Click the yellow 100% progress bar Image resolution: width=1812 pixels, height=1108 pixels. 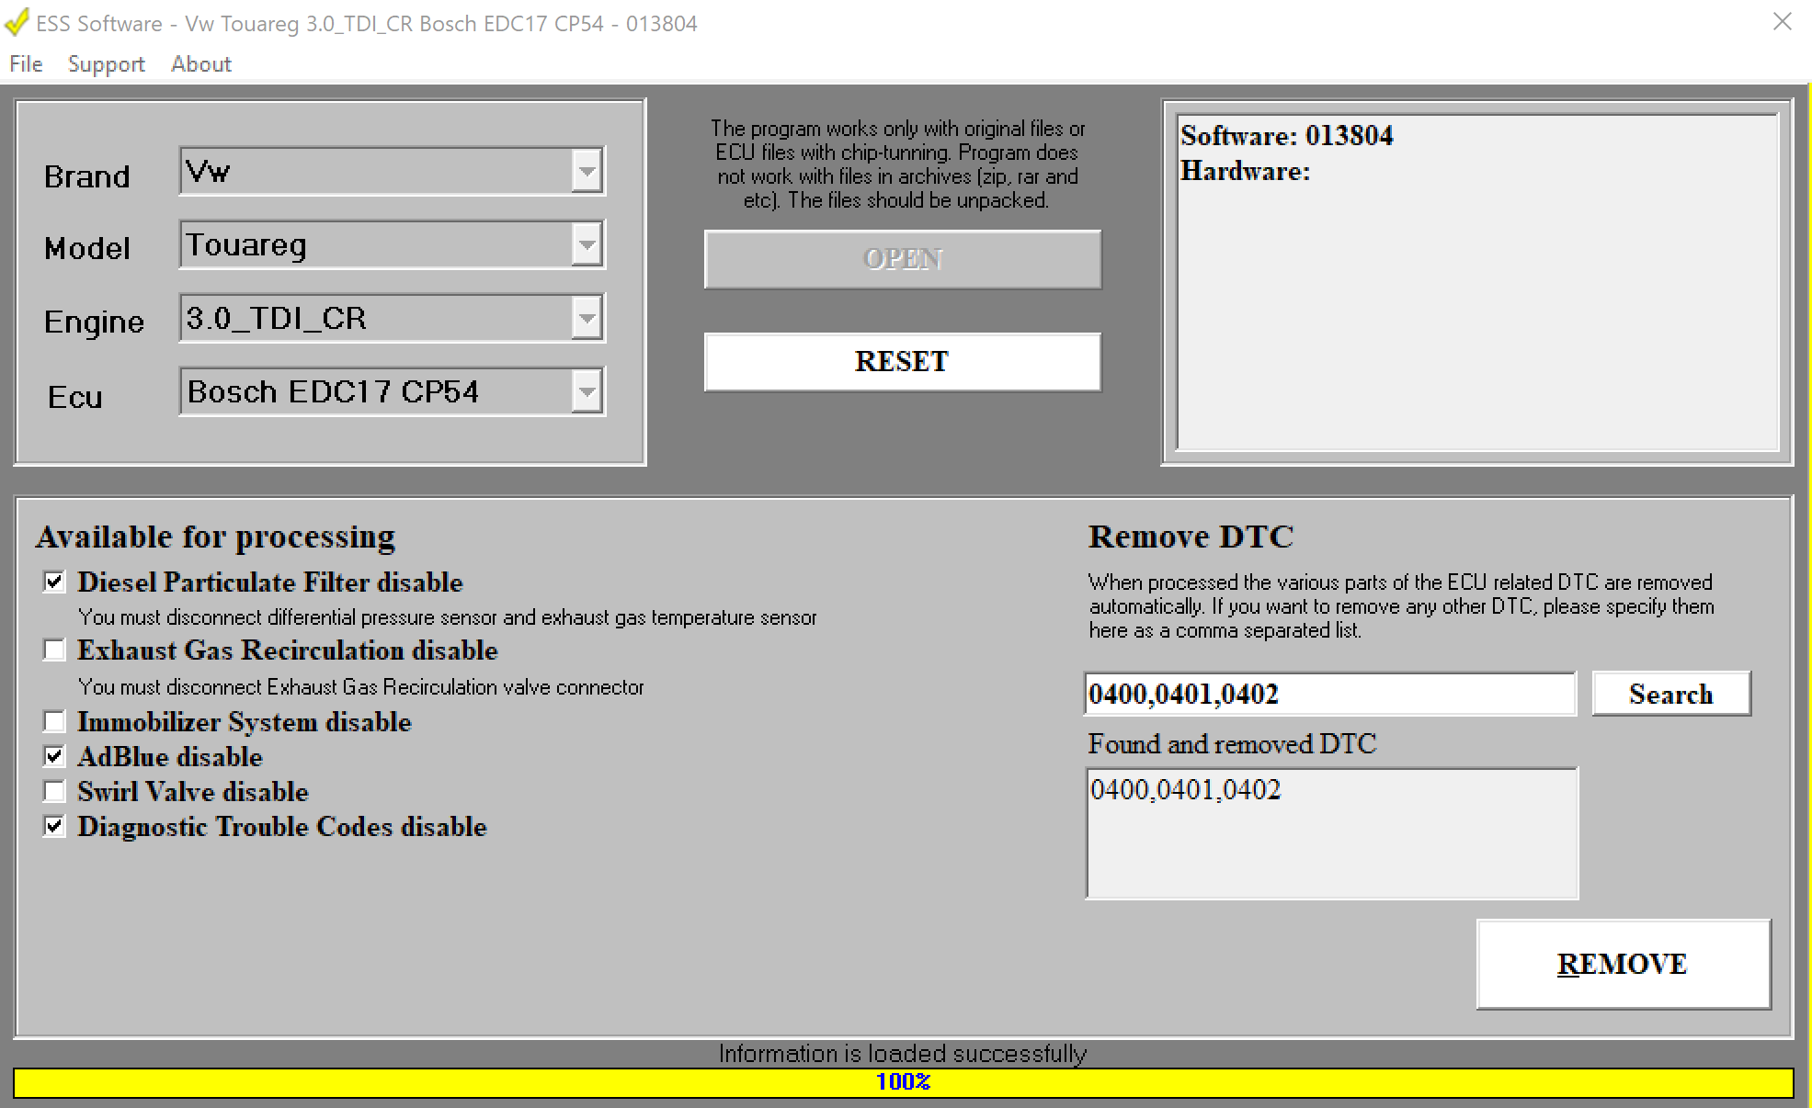point(903,1082)
